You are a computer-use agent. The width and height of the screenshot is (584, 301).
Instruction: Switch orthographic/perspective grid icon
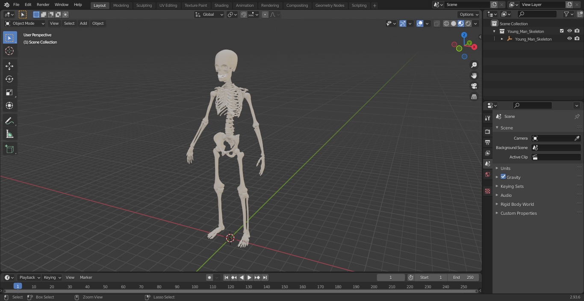(474, 97)
